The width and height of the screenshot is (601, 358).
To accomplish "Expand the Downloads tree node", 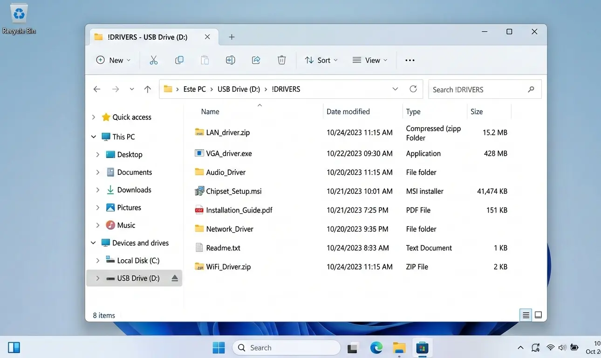I will tap(98, 190).
